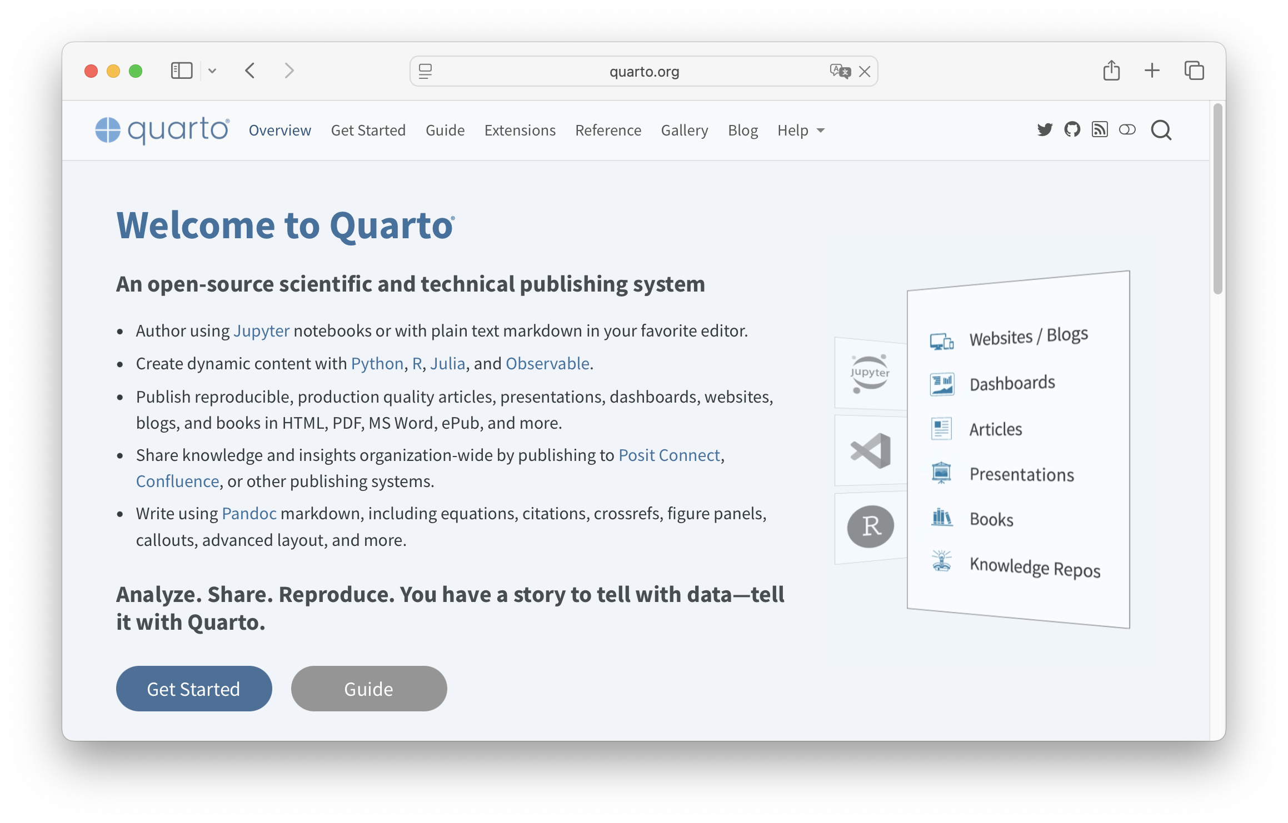The height and width of the screenshot is (823, 1288).
Task: Open the Blog nav item
Action: pos(743,131)
